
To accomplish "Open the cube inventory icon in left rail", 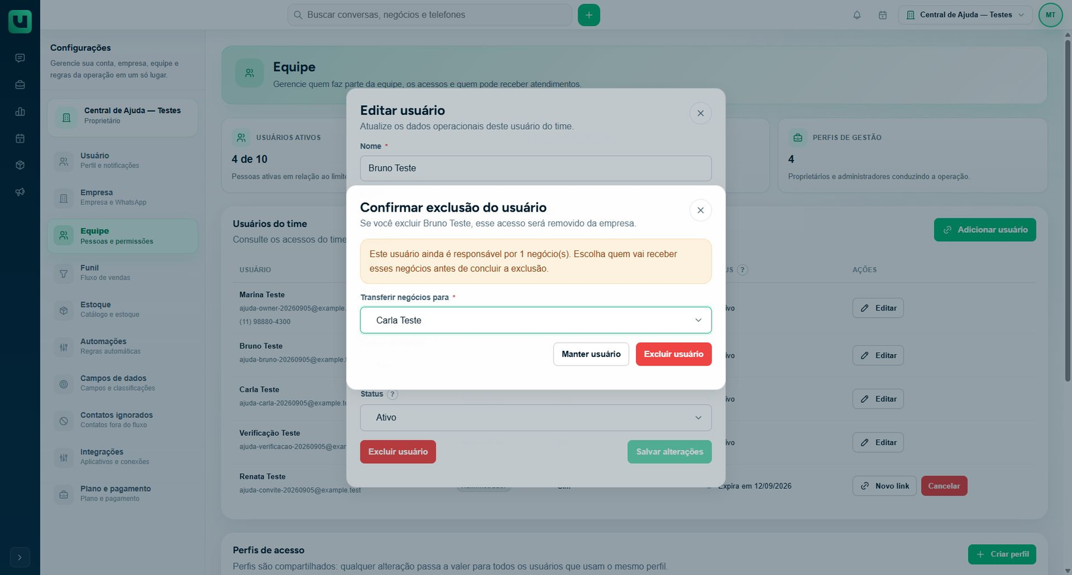I will [20, 165].
